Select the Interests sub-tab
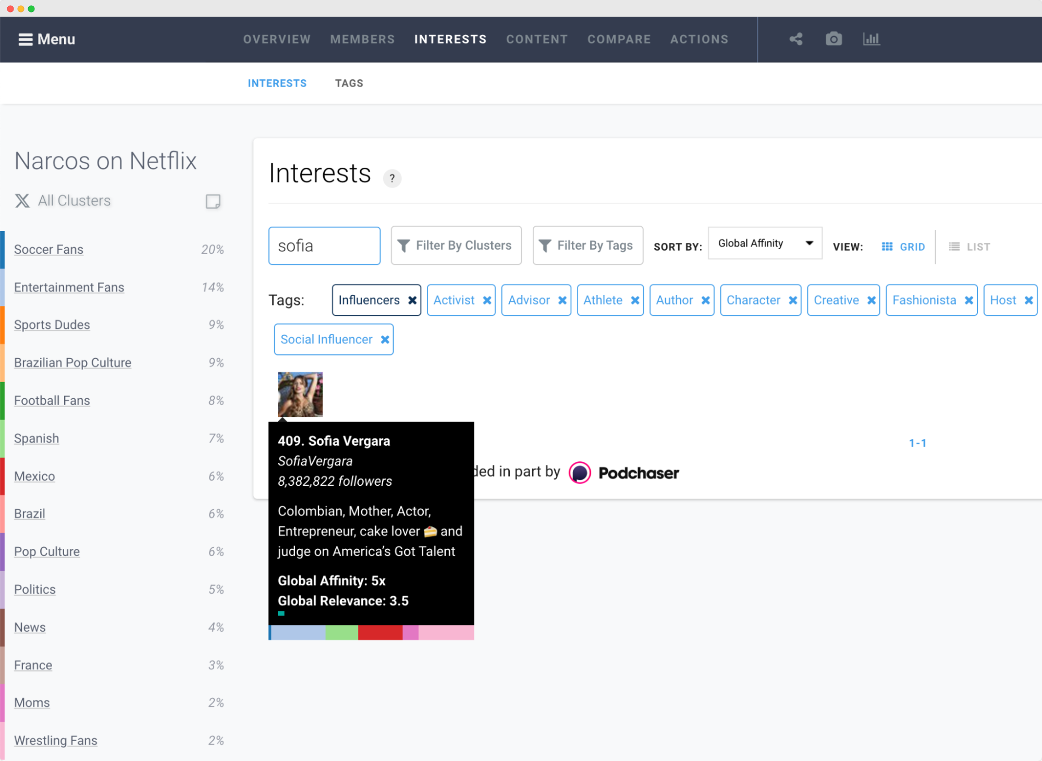 pyautogui.click(x=277, y=83)
